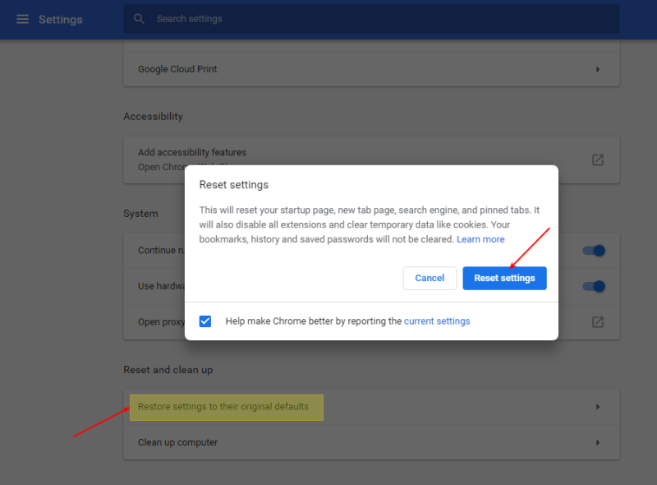Open the Settings hamburger menu
The height and width of the screenshot is (485, 657).
click(x=22, y=19)
